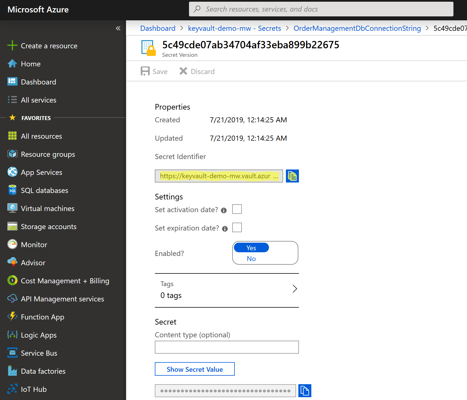
Task: Open OrderManagementDbConnectionString link
Action: (x=357, y=28)
